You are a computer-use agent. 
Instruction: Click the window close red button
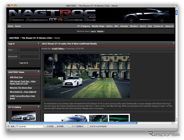point(9,6)
